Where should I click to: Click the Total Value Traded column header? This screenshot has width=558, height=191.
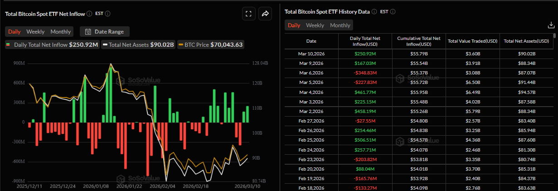click(473, 41)
